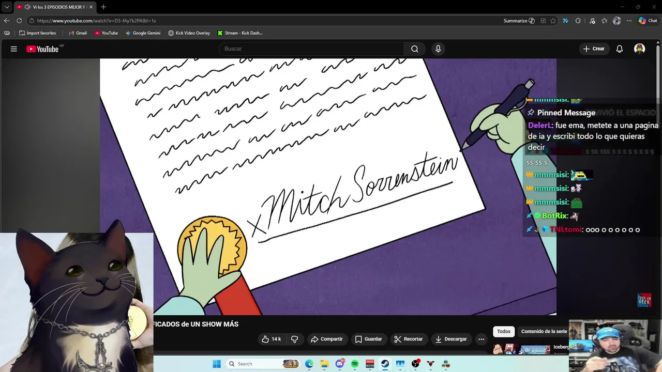Viewport: 662px width, 372px height.
Task: Open the YouTube guide hamburger menu
Action: tap(14, 49)
